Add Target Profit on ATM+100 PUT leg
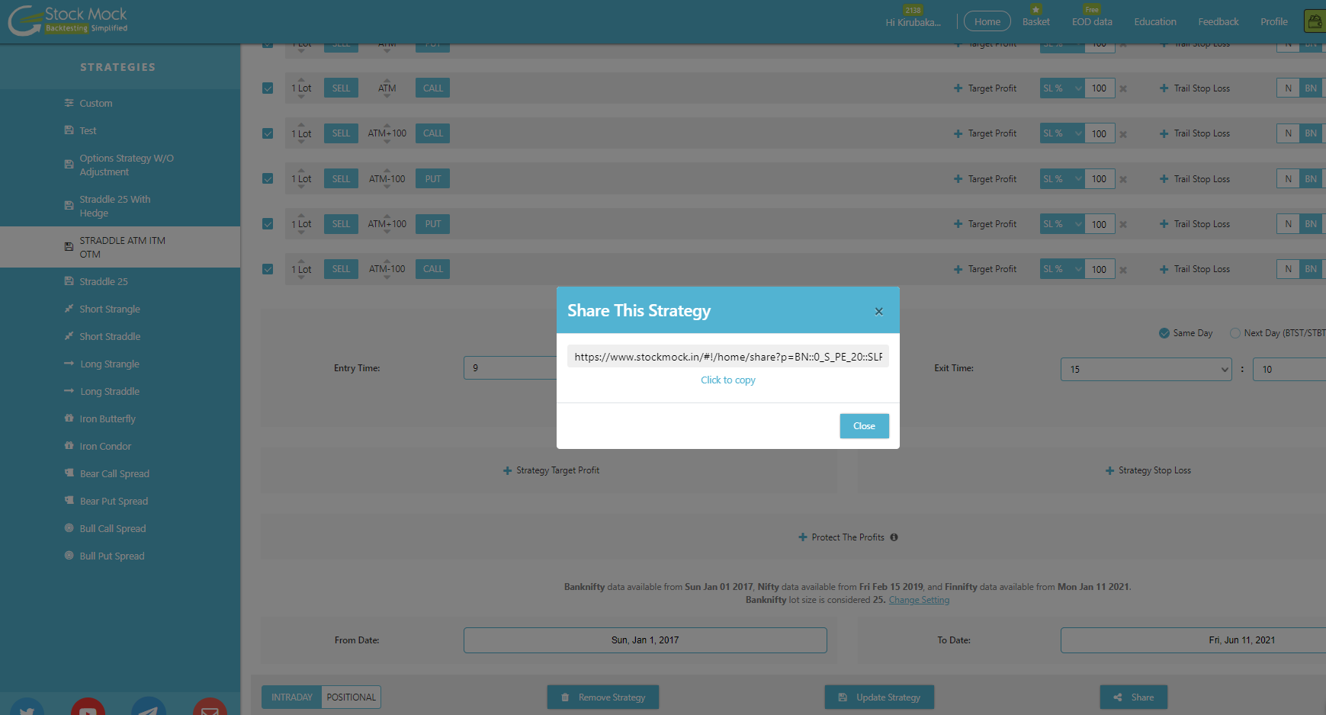The width and height of the screenshot is (1326, 715). pyautogui.click(x=985, y=224)
